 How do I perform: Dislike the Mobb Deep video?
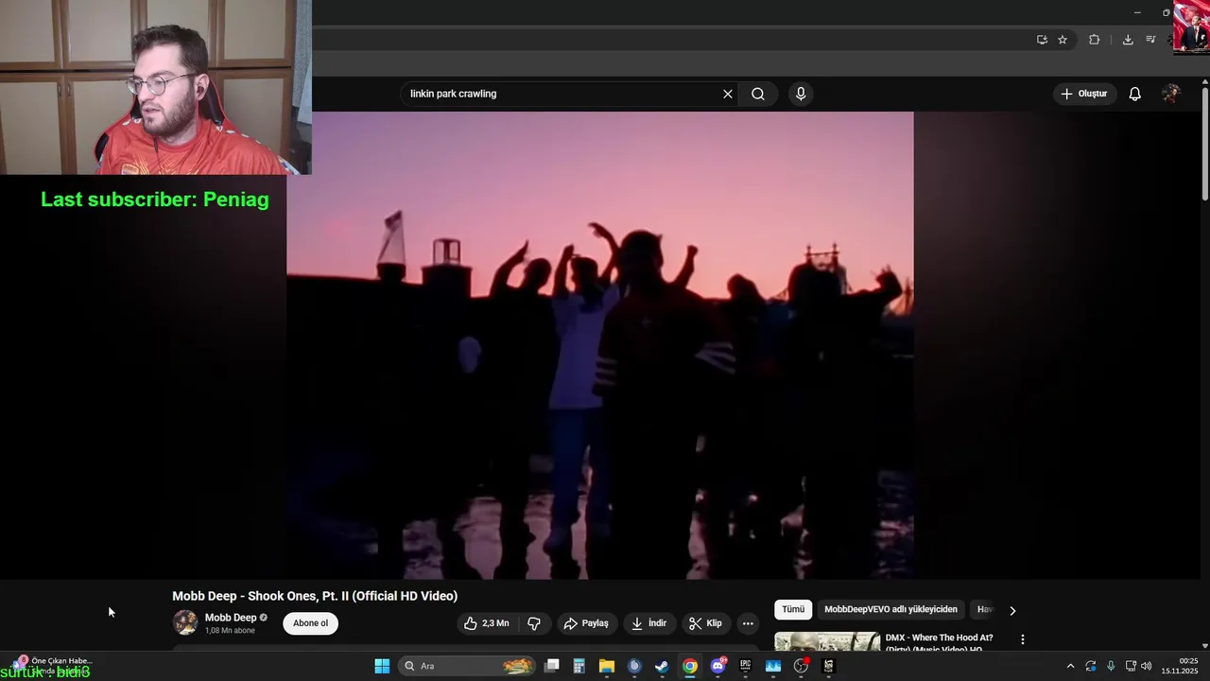click(x=534, y=623)
